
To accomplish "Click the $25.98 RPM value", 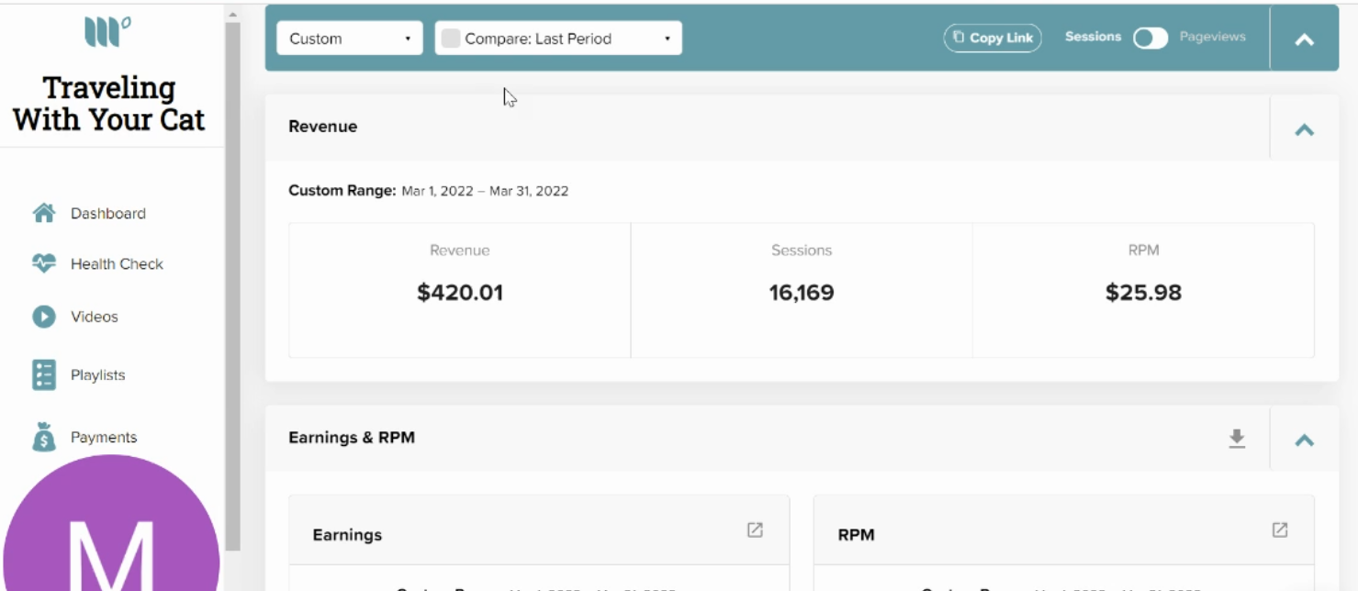I will 1143,293.
